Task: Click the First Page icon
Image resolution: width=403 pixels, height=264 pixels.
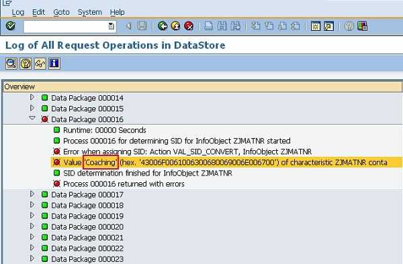Action: click(x=255, y=26)
